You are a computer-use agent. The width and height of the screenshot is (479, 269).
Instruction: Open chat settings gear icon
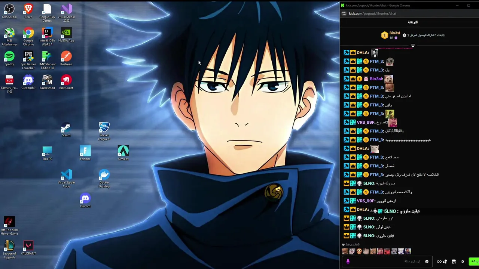coord(463,262)
